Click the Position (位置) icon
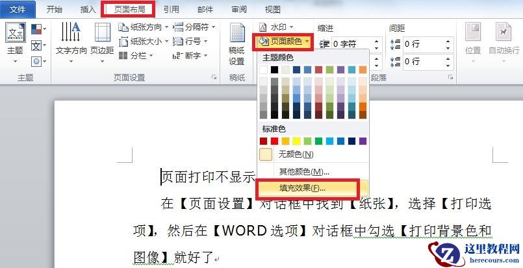The height and width of the screenshot is (268, 523). 473,39
